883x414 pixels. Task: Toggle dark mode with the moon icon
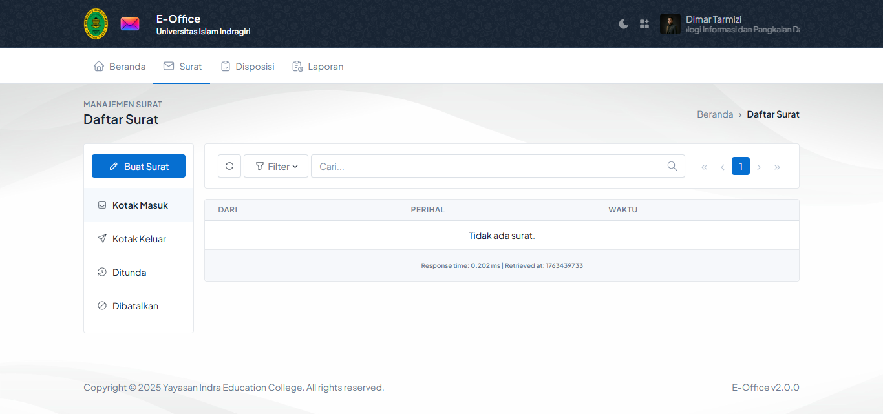click(x=623, y=24)
